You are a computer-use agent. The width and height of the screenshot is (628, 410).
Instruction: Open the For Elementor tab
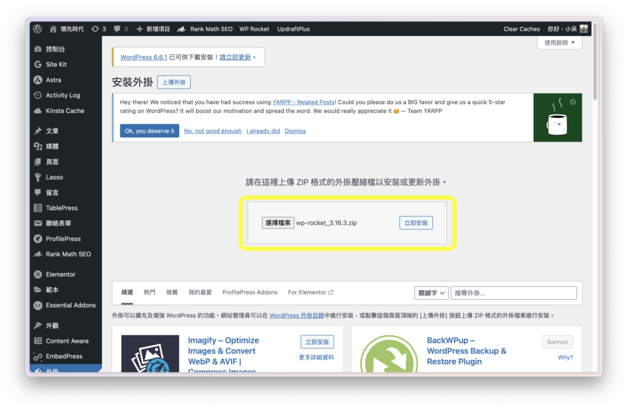(311, 293)
